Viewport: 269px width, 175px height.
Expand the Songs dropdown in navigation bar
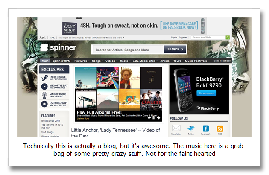pyautogui.click(x=96, y=61)
